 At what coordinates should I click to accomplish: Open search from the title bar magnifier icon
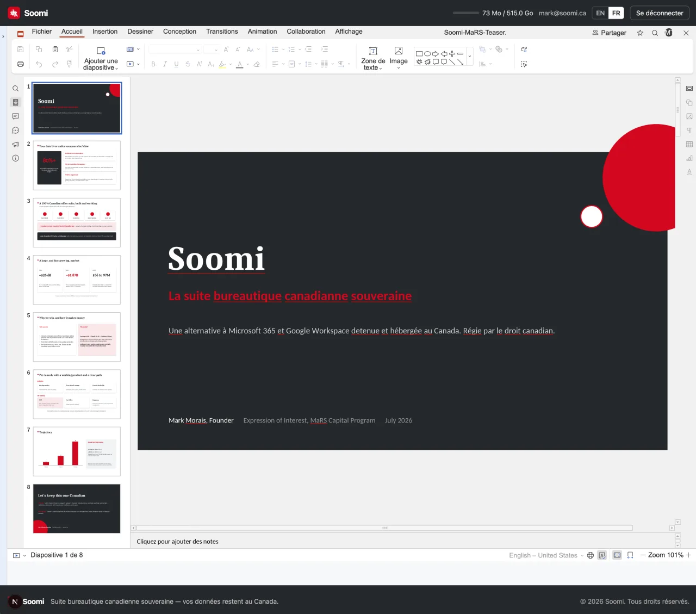tap(655, 33)
